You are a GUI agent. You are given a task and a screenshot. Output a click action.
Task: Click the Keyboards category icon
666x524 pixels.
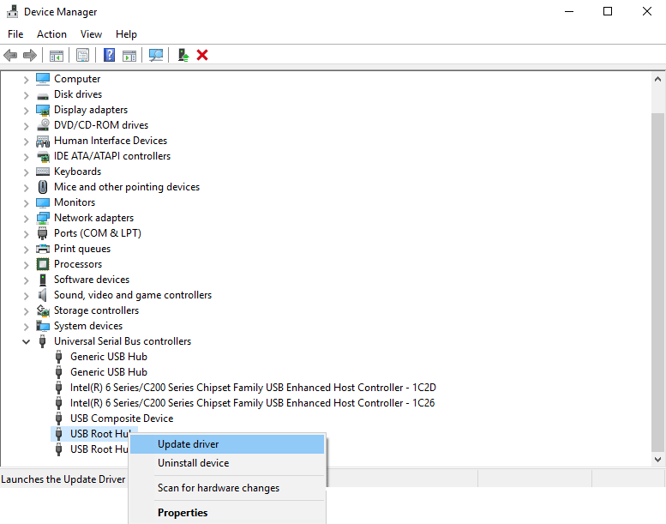coord(43,172)
